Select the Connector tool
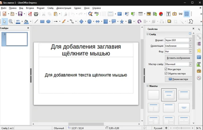 [72, 21]
